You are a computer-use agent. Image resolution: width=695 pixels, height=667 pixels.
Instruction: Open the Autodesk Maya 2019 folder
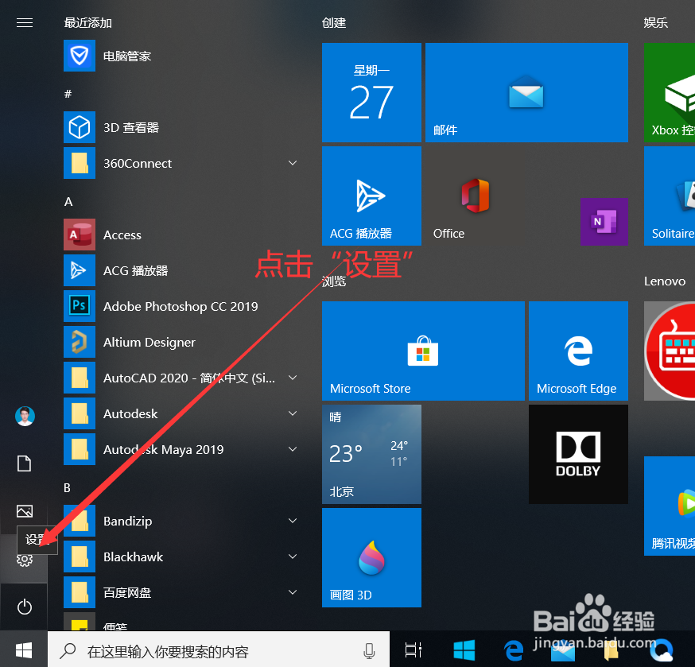182,449
